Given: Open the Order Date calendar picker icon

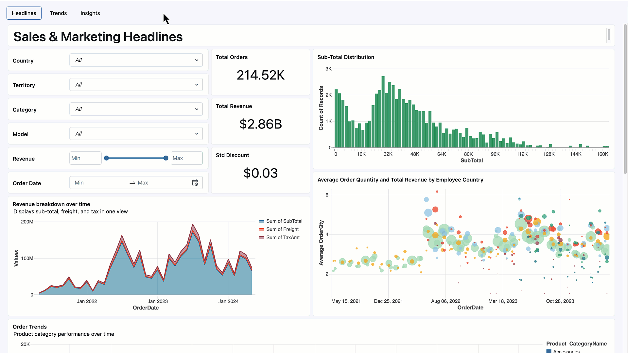Looking at the screenshot, I should click(195, 183).
